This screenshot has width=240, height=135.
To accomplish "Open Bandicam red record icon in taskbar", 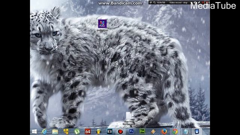I will click(x=120, y=132).
